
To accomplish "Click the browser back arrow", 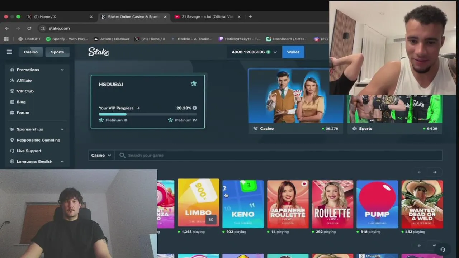I will pos(7,28).
